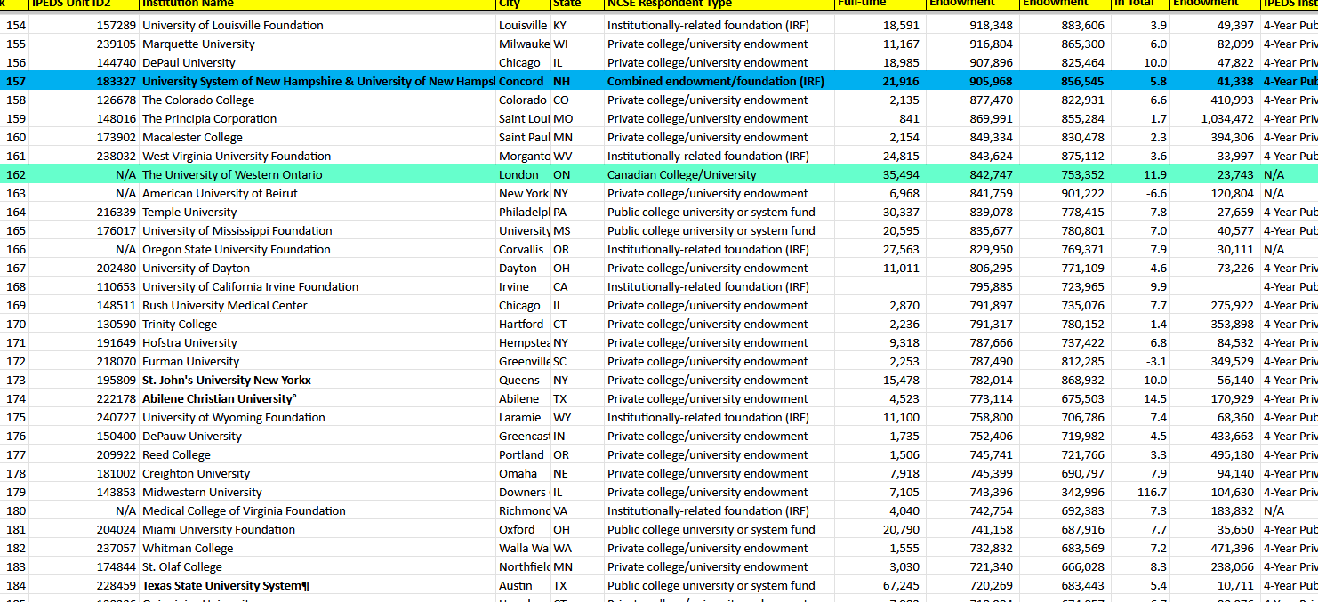
Task: Select full-time value 67,245
Action: [x=880, y=586]
